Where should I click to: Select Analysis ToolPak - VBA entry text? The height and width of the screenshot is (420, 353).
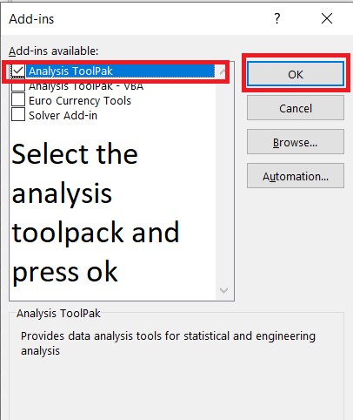tap(86, 86)
